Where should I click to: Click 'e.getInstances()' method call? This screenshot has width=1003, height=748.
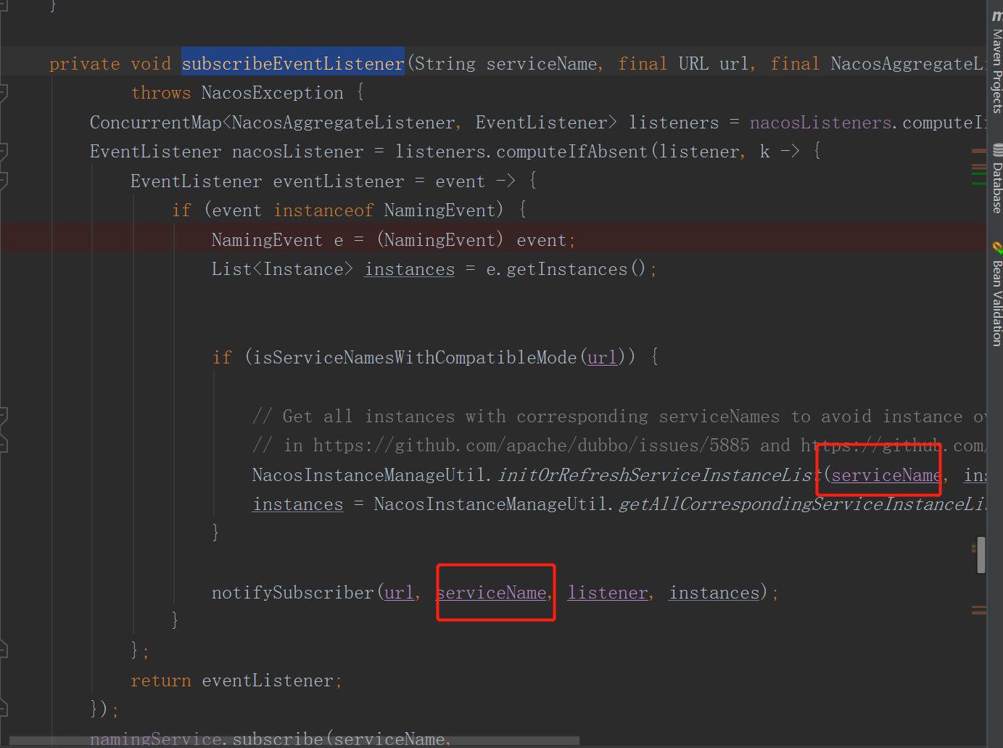tap(566, 269)
